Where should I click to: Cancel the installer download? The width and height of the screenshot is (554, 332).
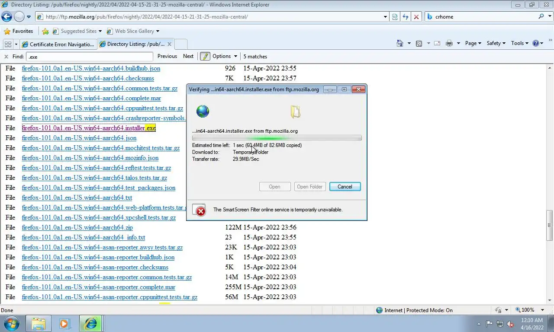click(x=345, y=187)
